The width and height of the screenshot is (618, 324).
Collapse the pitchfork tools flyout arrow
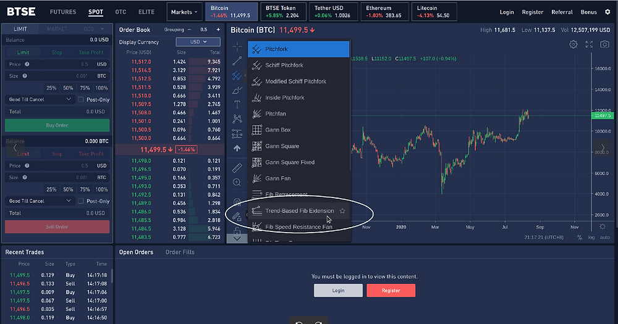(x=245, y=75)
